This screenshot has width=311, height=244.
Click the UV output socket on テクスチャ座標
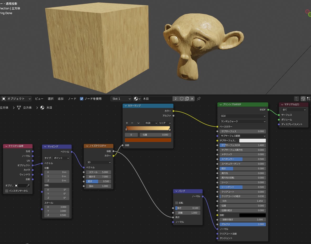point(33,161)
